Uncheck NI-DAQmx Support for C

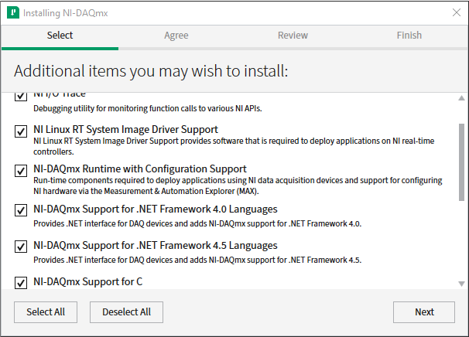21,283
